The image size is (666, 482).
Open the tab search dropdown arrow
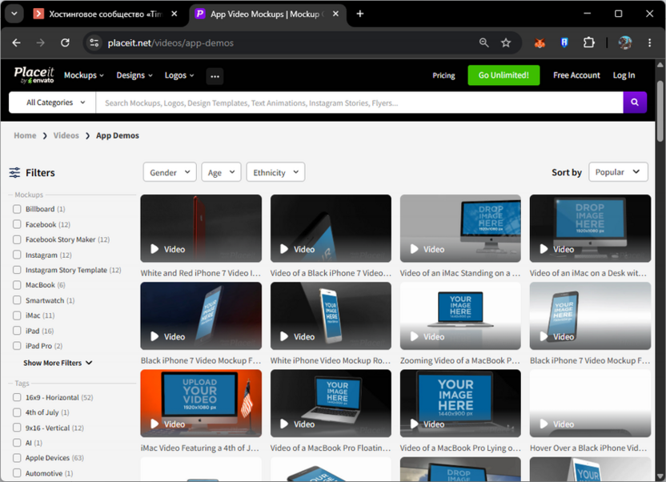[x=14, y=14]
